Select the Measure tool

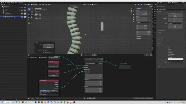tap(32, 17)
